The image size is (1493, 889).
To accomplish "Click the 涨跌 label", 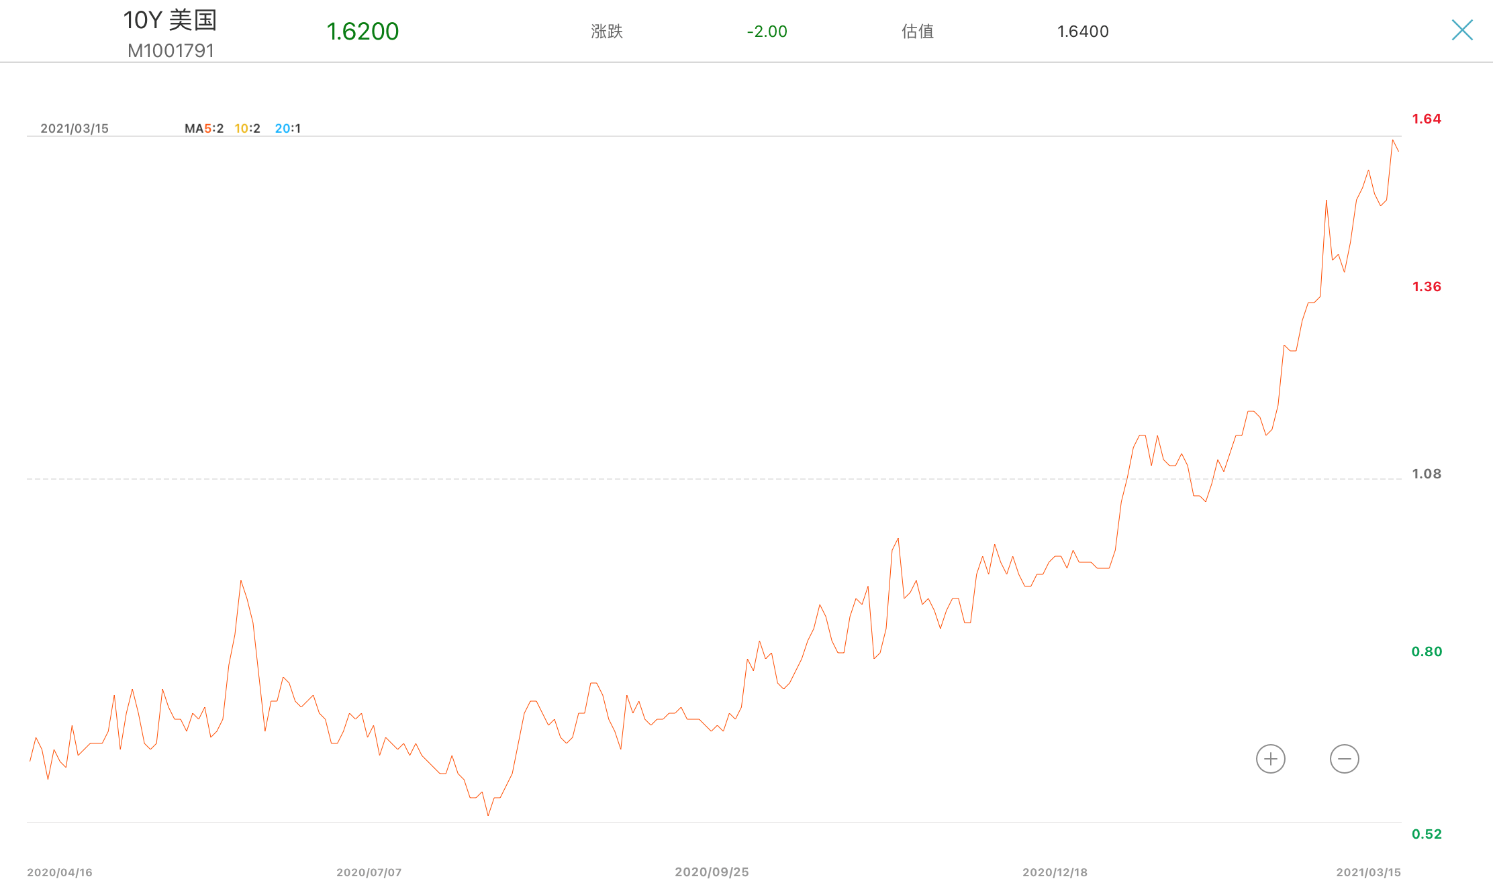I will tap(607, 32).
